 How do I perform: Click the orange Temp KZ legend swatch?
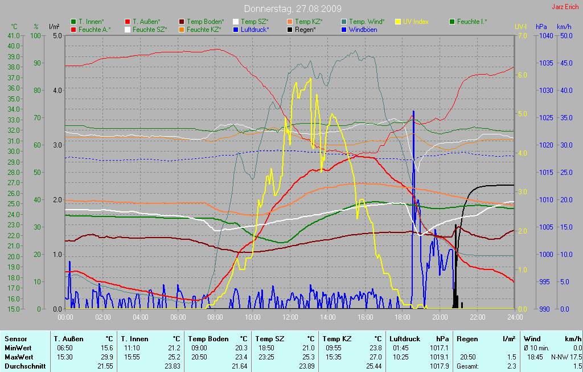click(x=290, y=22)
